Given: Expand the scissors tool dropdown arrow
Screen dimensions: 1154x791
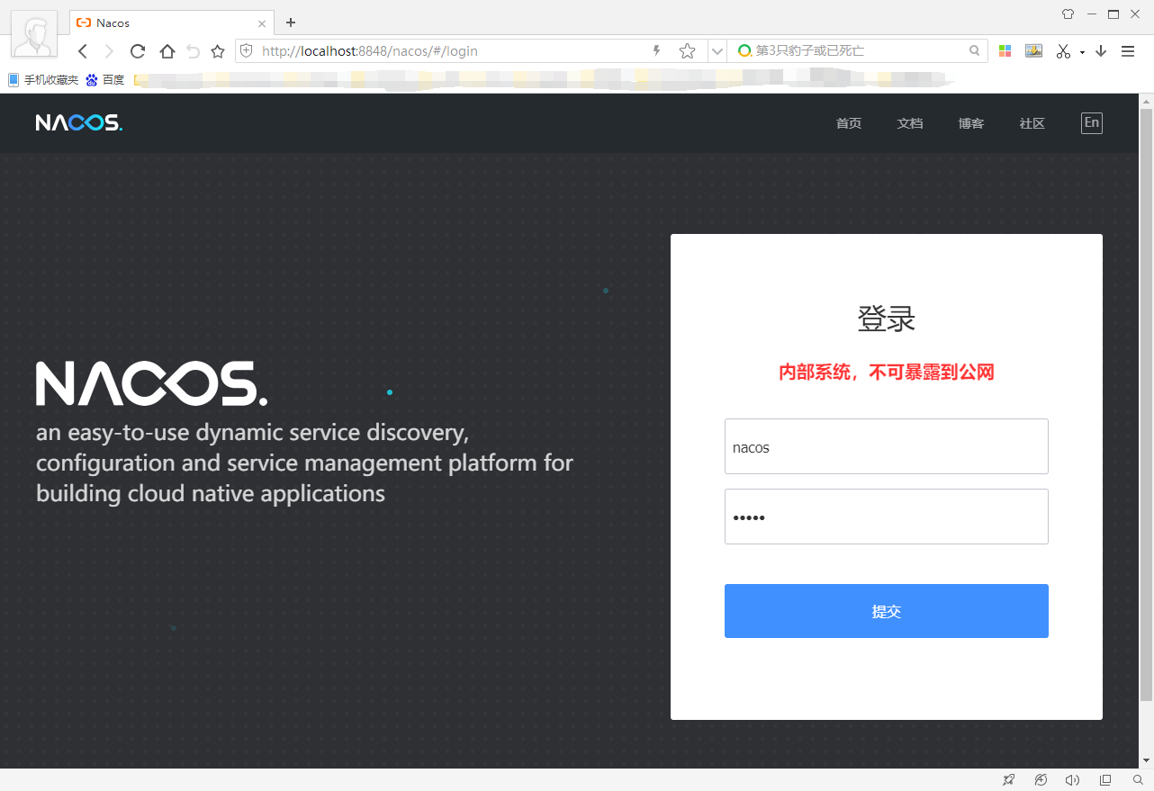Looking at the screenshot, I should (1082, 52).
